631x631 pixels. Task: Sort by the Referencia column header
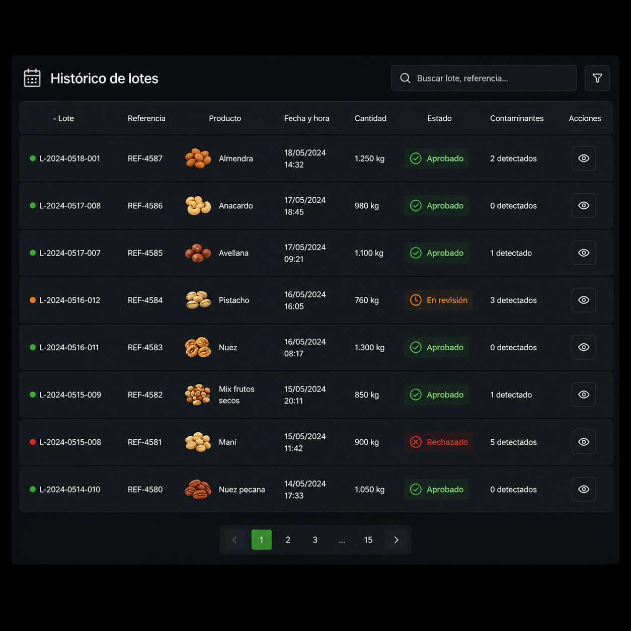(x=146, y=119)
